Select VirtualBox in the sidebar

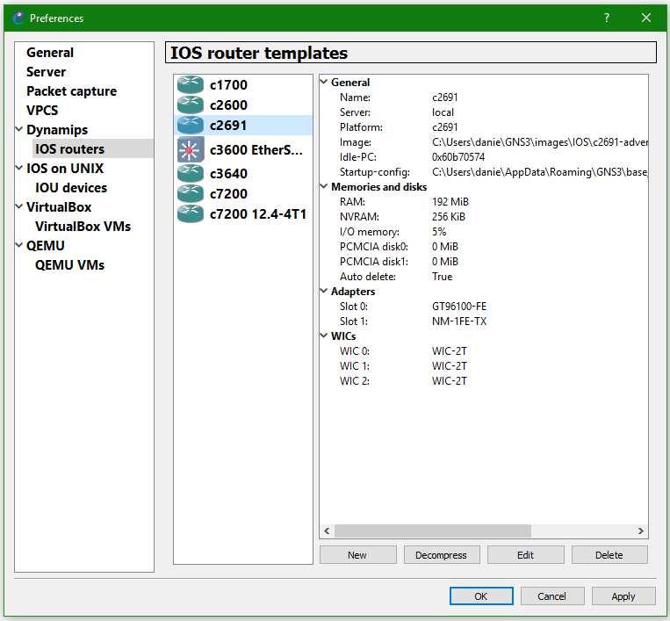click(59, 207)
